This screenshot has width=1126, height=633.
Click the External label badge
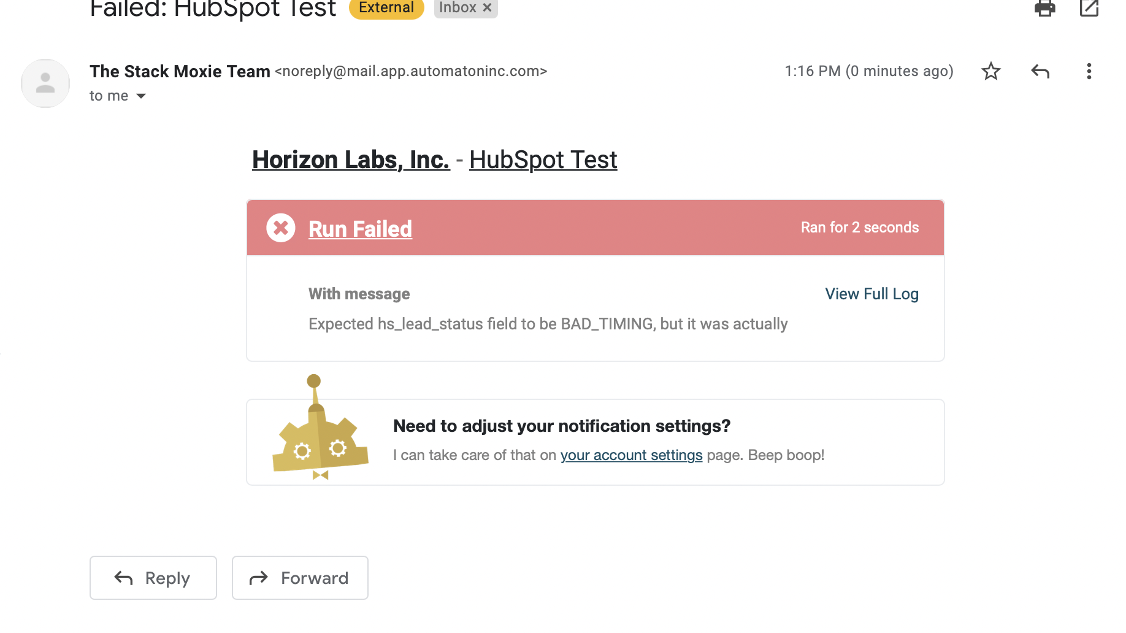pos(386,8)
